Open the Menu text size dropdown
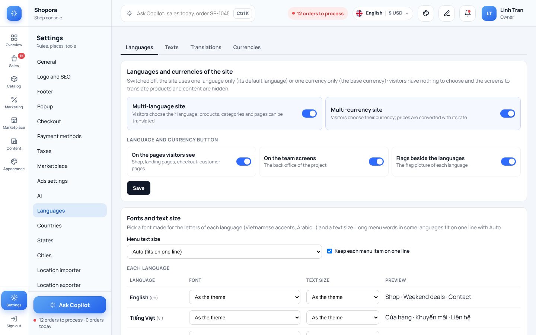Screen dimensions: 536x335 224,252
